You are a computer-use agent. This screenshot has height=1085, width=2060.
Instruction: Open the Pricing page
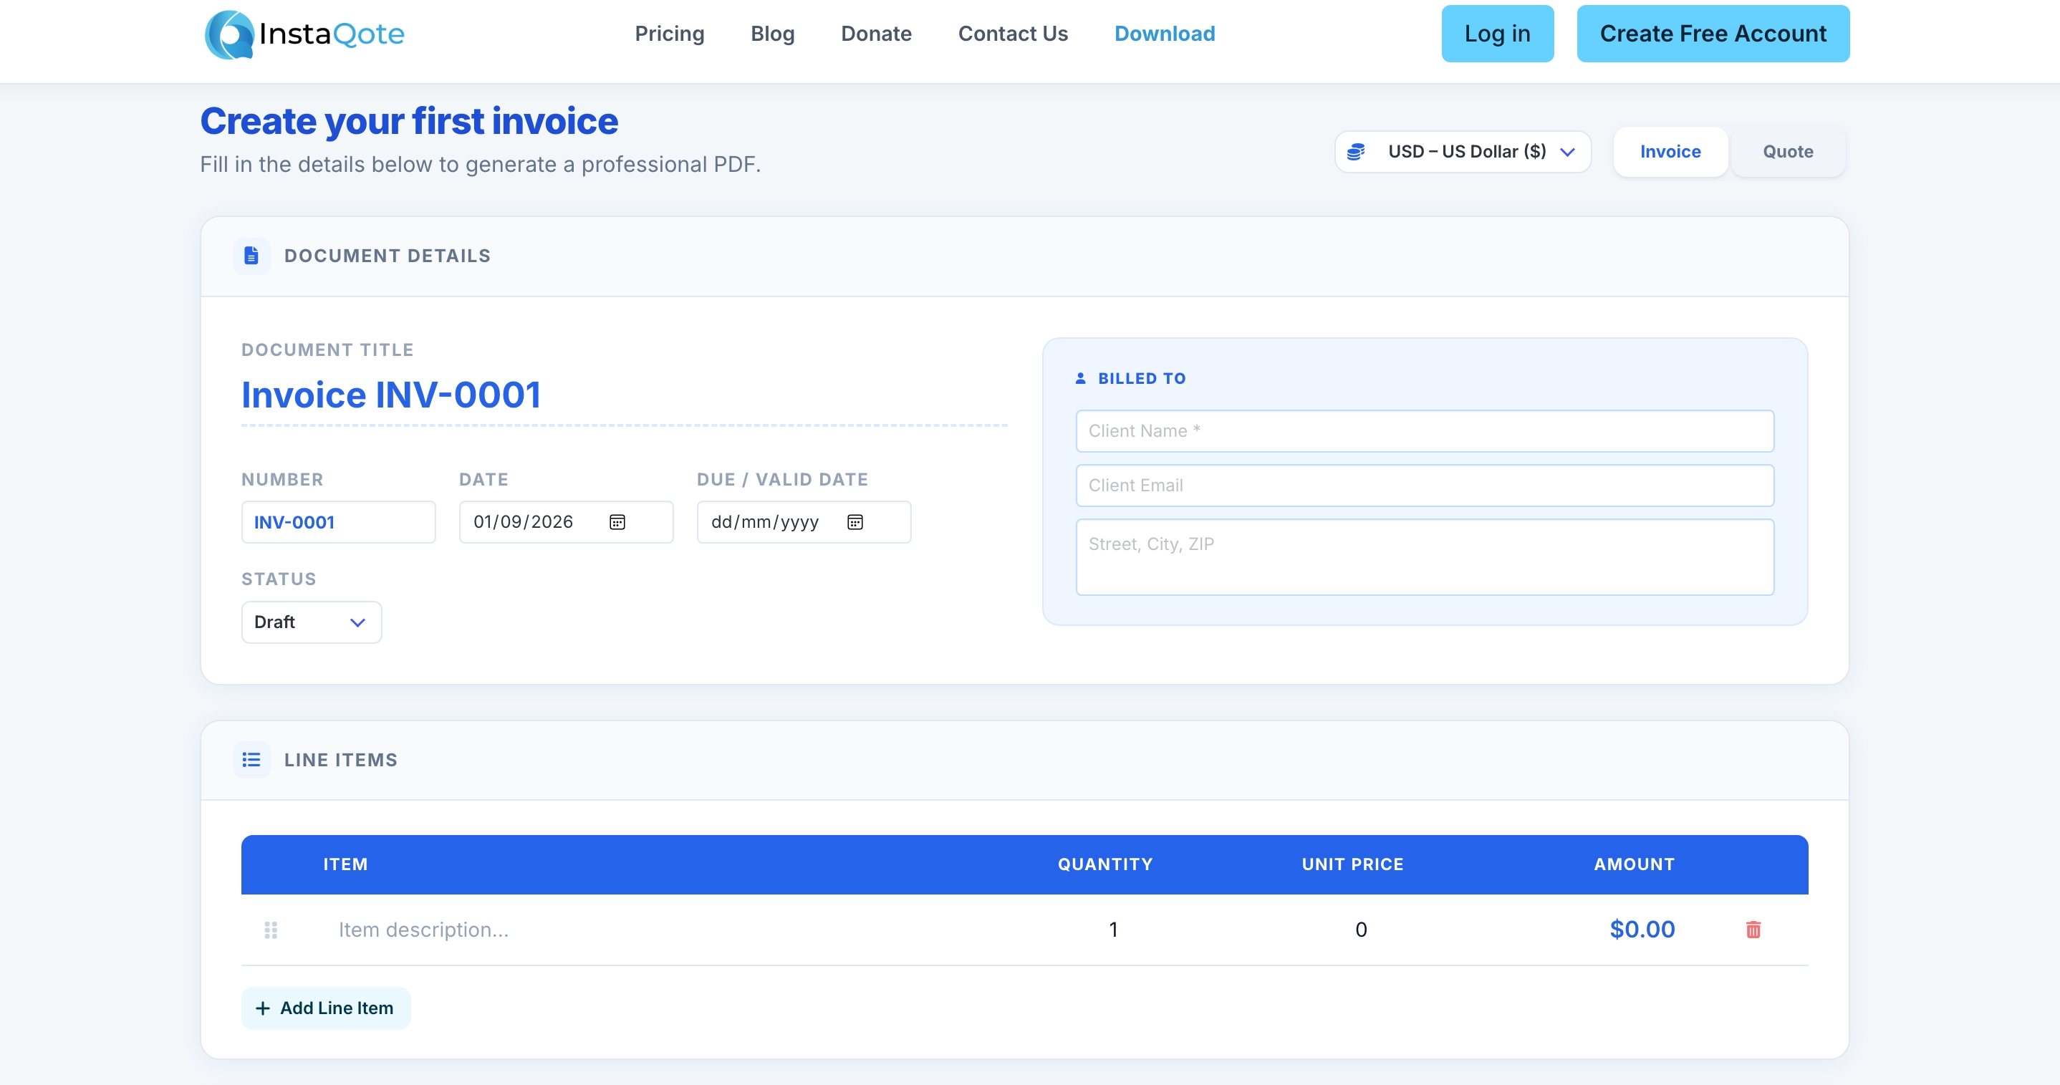coord(669,34)
